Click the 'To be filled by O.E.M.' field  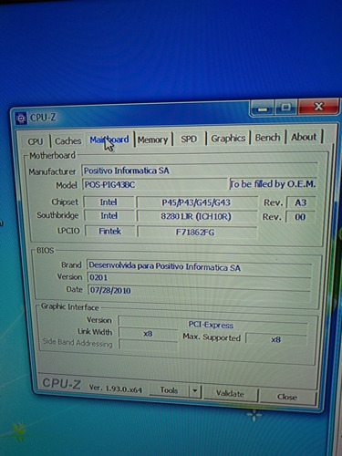pyautogui.click(x=273, y=184)
